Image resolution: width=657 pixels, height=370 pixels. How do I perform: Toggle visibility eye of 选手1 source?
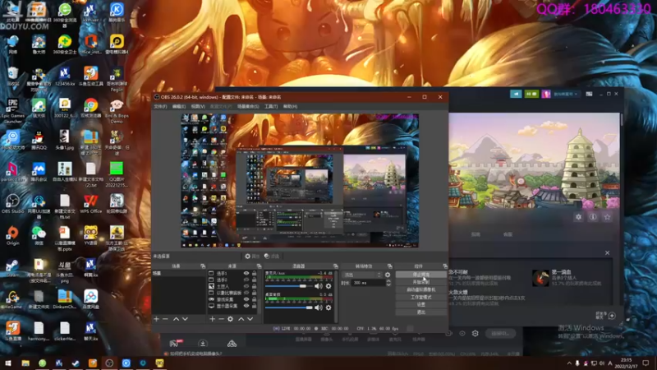(x=246, y=274)
